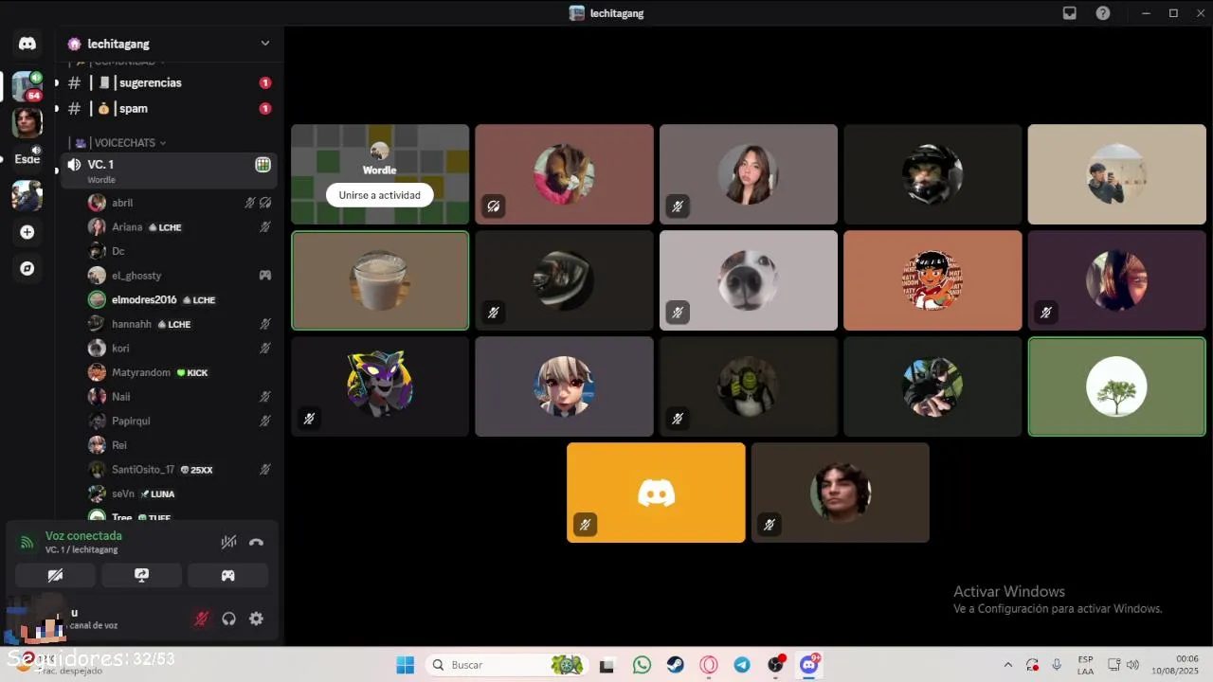Open Discover servers compass icon
Viewport: 1213px width, 682px height.
tap(27, 269)
